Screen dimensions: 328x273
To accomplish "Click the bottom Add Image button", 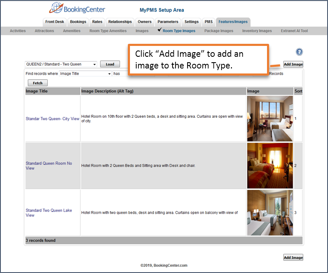I will coord(293,258).
